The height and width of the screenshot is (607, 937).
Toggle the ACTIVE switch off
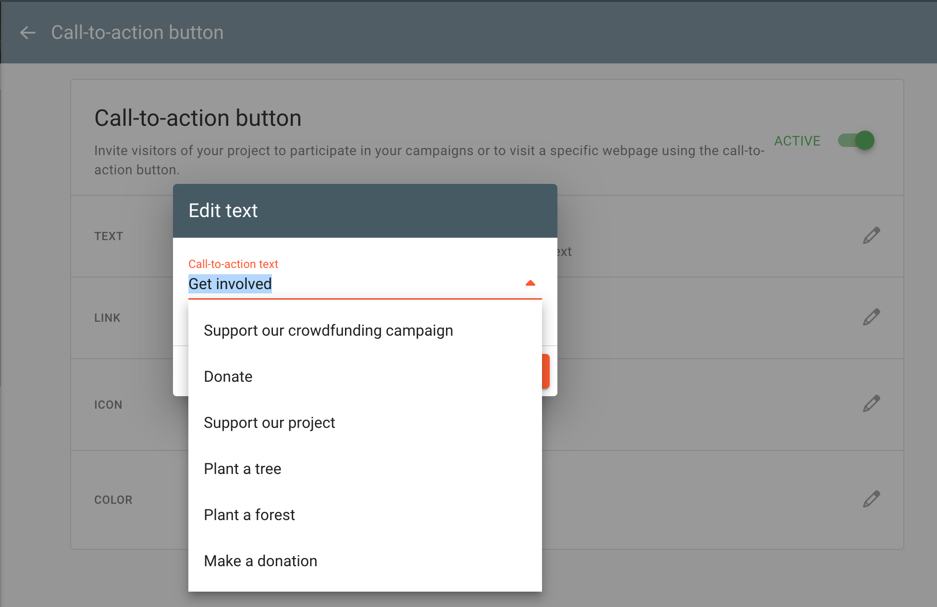coord(856,141)
